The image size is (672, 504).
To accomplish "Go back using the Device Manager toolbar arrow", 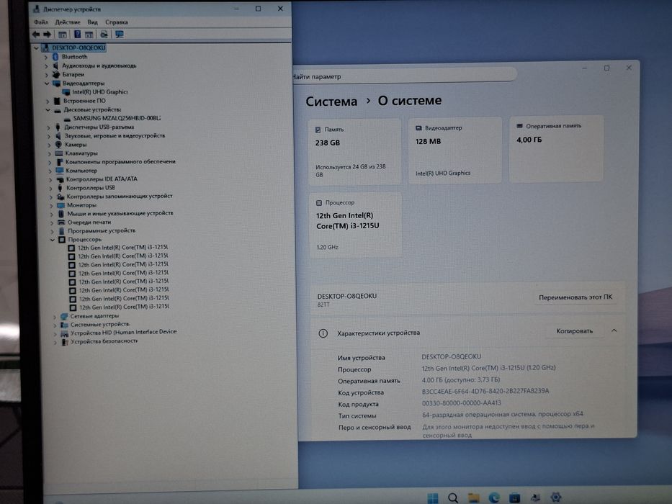I will (x=36, y=35).
